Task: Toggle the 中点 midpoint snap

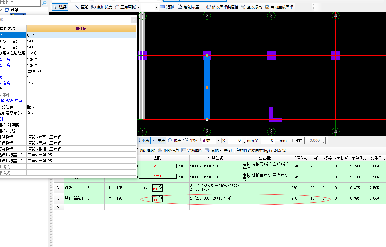Action: [x=159, y=140]
